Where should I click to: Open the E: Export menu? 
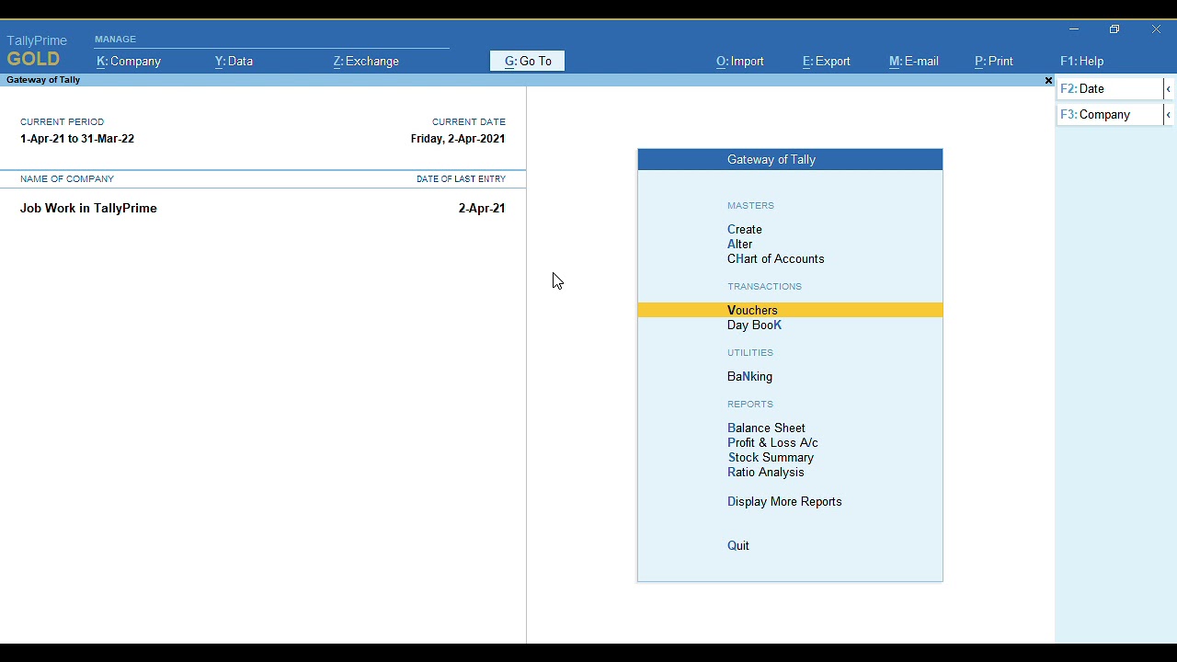(827, 62)
